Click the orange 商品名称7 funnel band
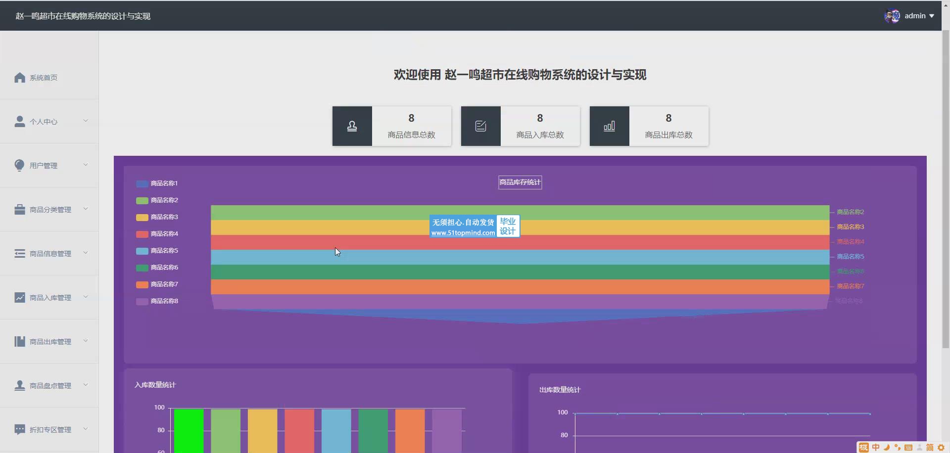The image size is (950, 453). (x=520, y=287)
